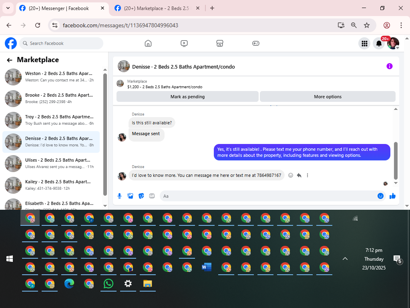Reload the page
The height and width of the screenshot is (308, 410).
[x=38, y=25]
